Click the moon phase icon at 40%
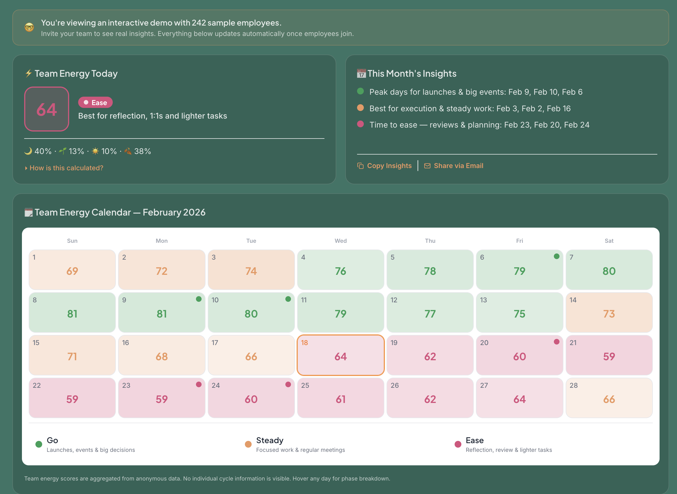Viewport: 677px width, 494px height. (28, 151)
